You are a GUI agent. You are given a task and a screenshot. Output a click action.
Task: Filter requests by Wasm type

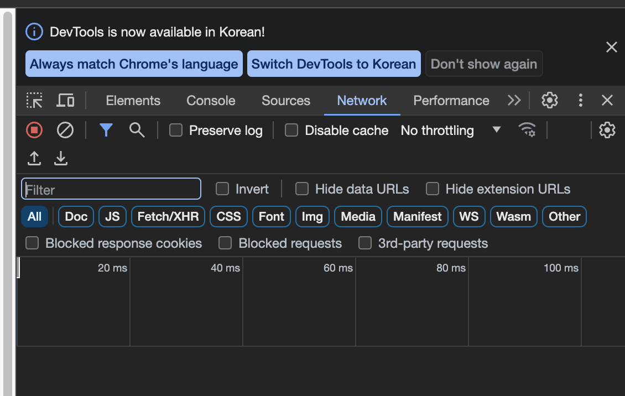click(x=514, y=217)
